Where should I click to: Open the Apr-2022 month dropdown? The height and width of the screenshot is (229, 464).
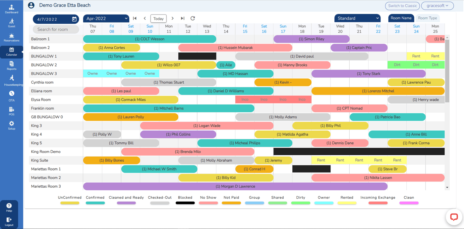point(106,19)
